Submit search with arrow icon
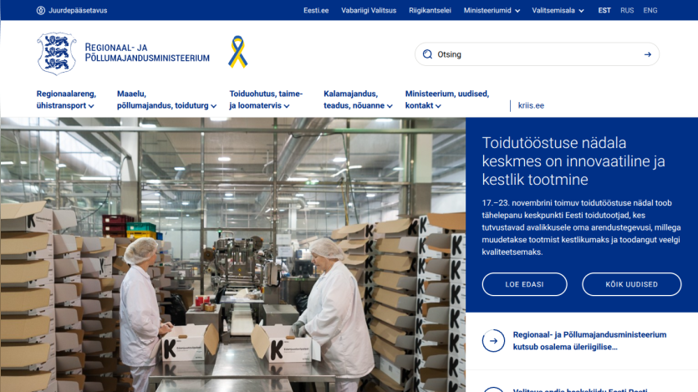This screenshot has height=392, width=698. pos(647,54)
